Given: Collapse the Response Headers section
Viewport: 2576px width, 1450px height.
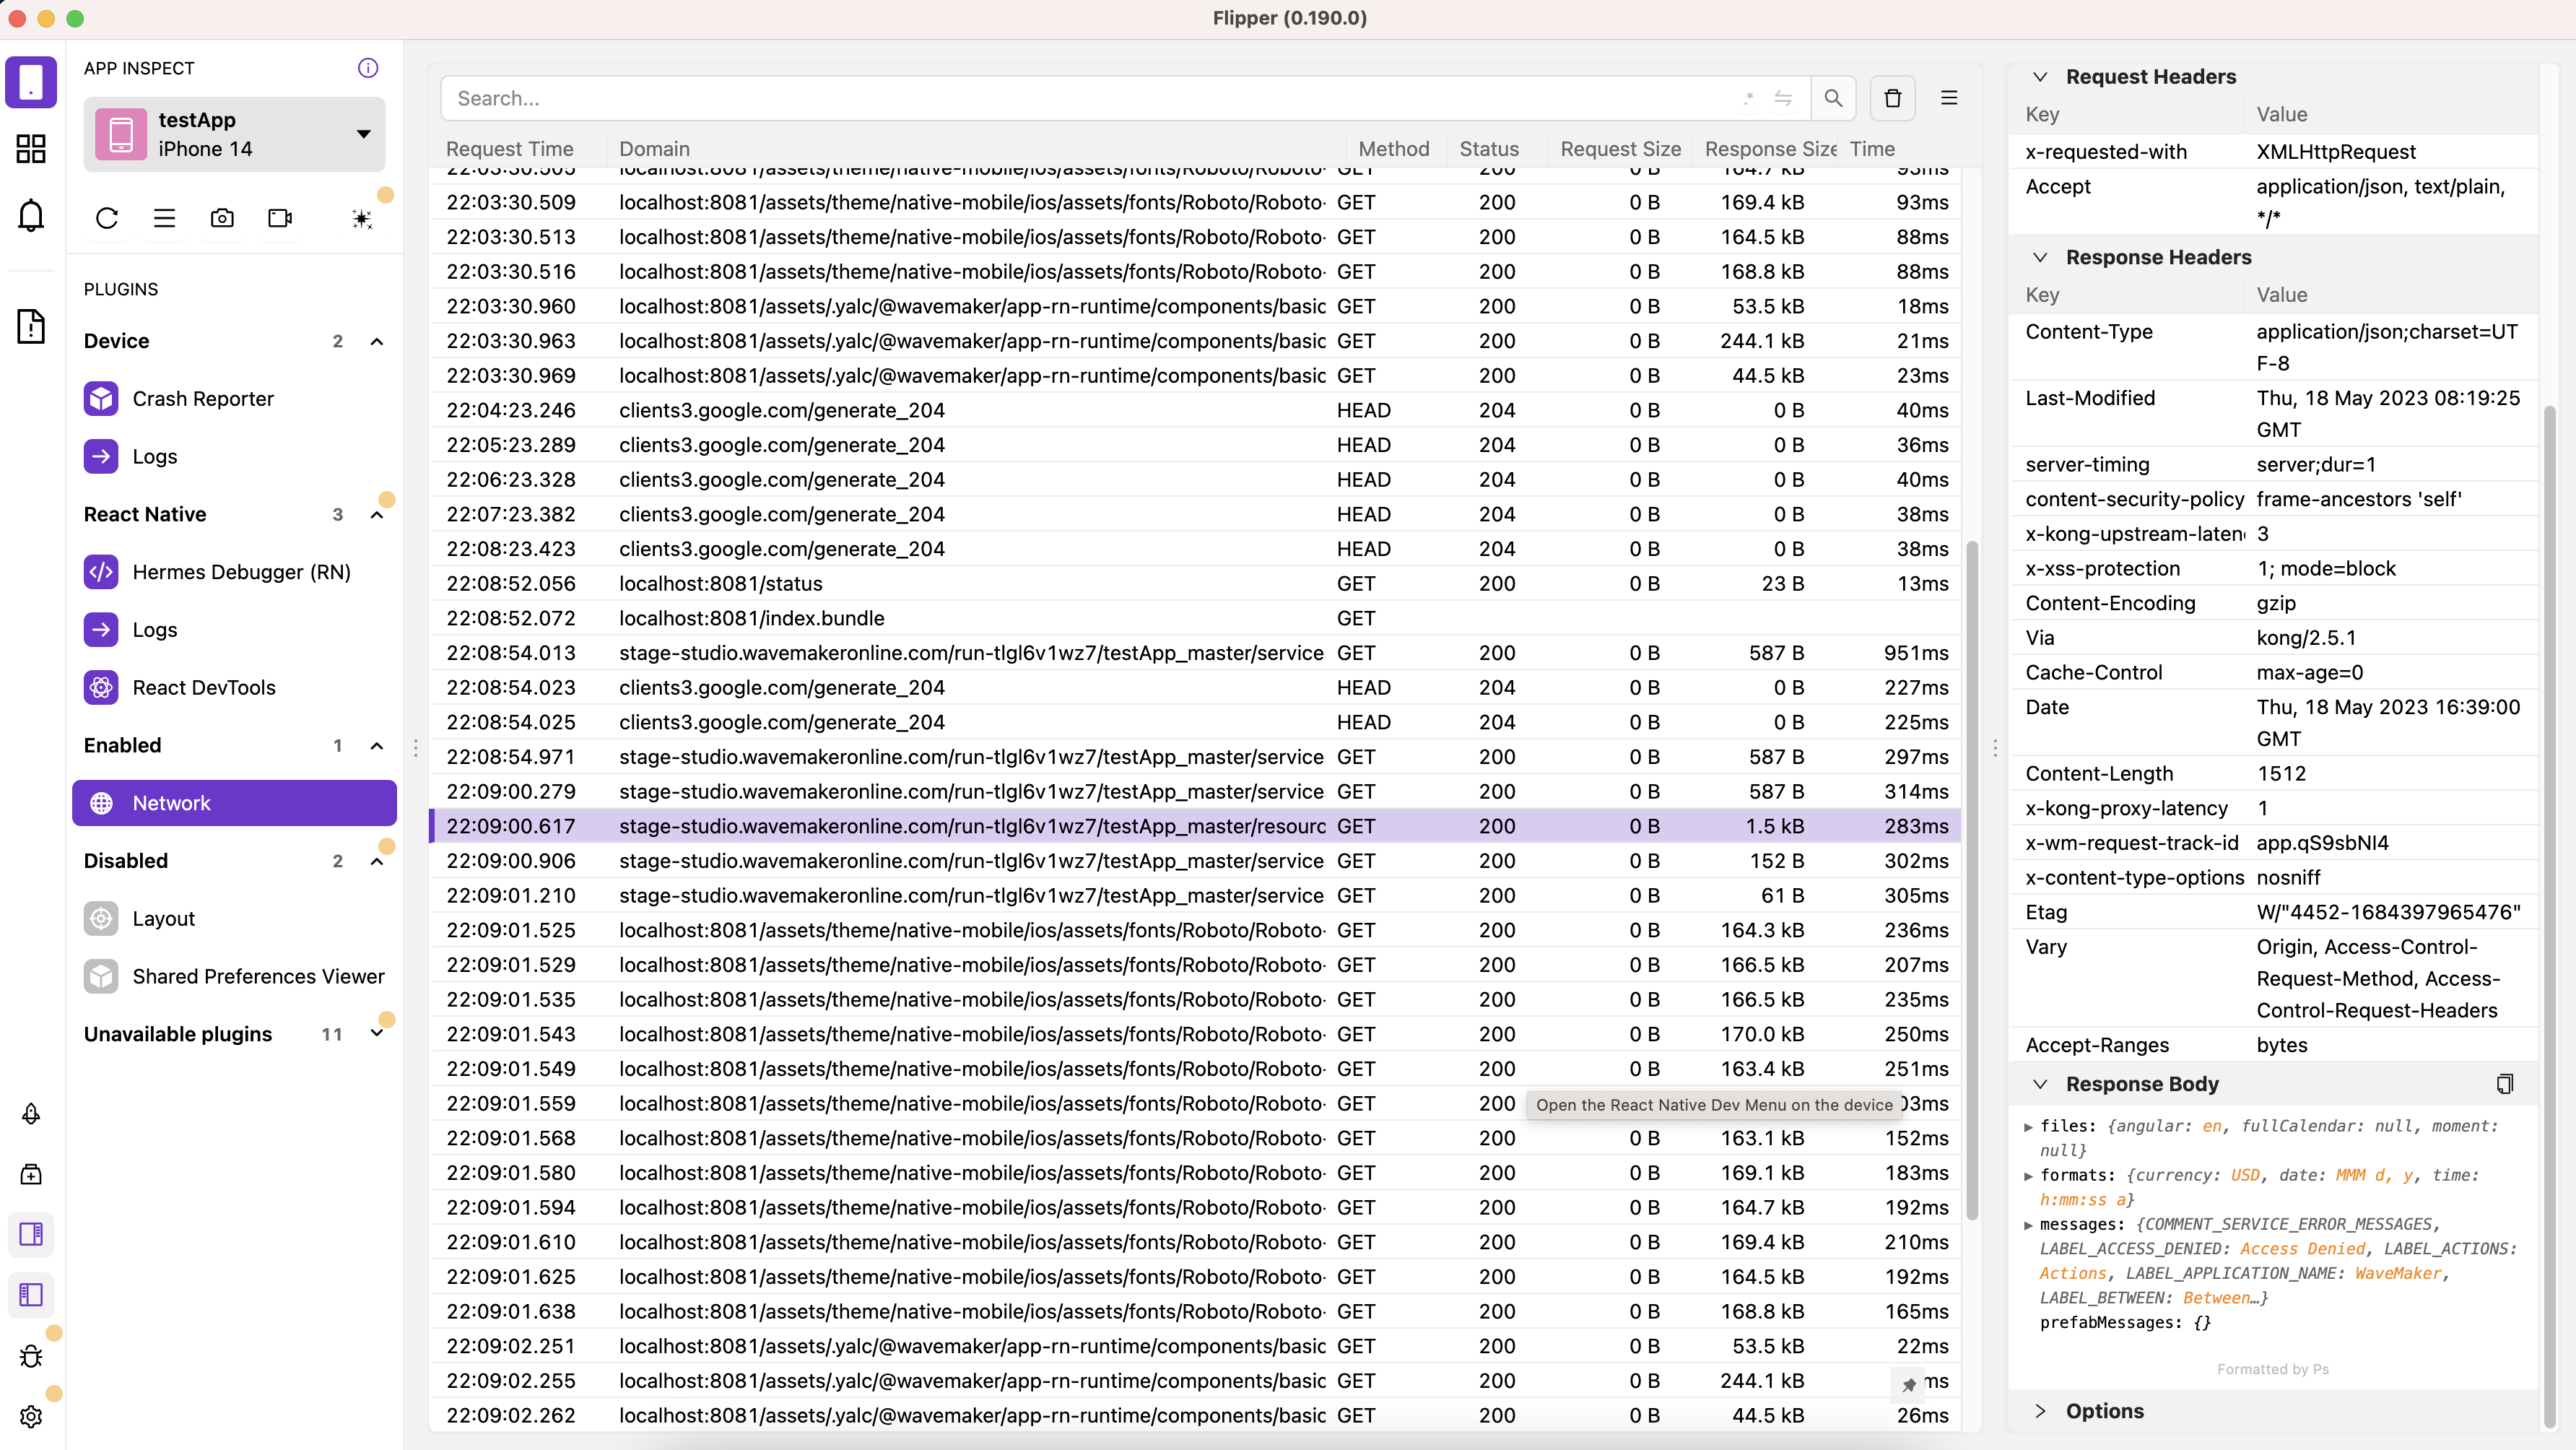Looking at the screenshot, I should click(x=2040, y=257).
